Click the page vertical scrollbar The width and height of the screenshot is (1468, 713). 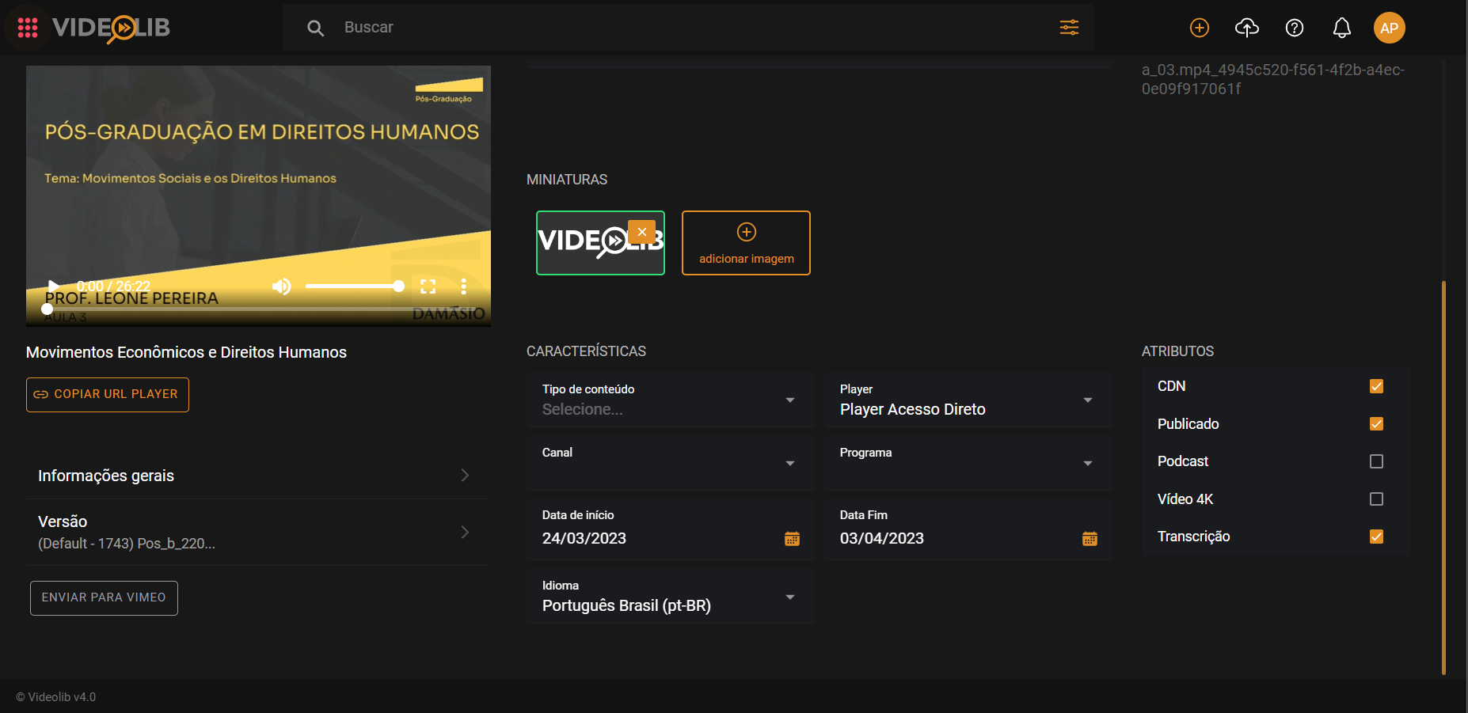tap(1444, 477)
